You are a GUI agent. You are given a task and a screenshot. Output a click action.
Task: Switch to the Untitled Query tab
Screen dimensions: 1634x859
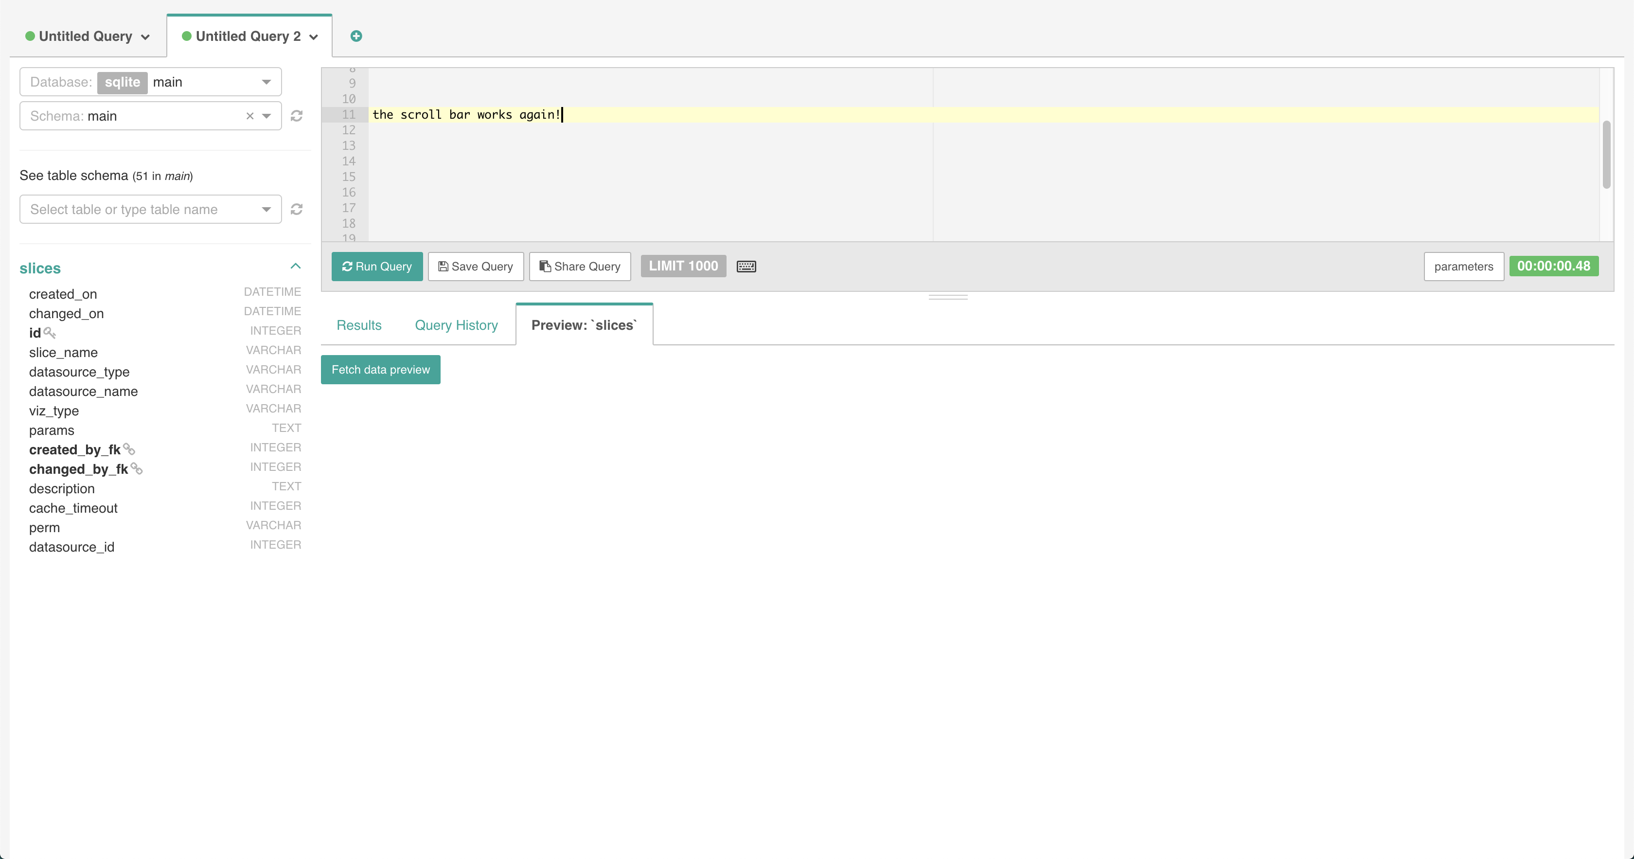86,36
